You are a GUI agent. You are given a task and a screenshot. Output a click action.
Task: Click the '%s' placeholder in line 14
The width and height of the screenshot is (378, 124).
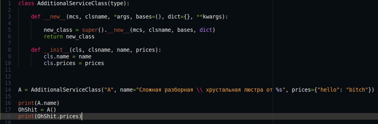(279, 90)
